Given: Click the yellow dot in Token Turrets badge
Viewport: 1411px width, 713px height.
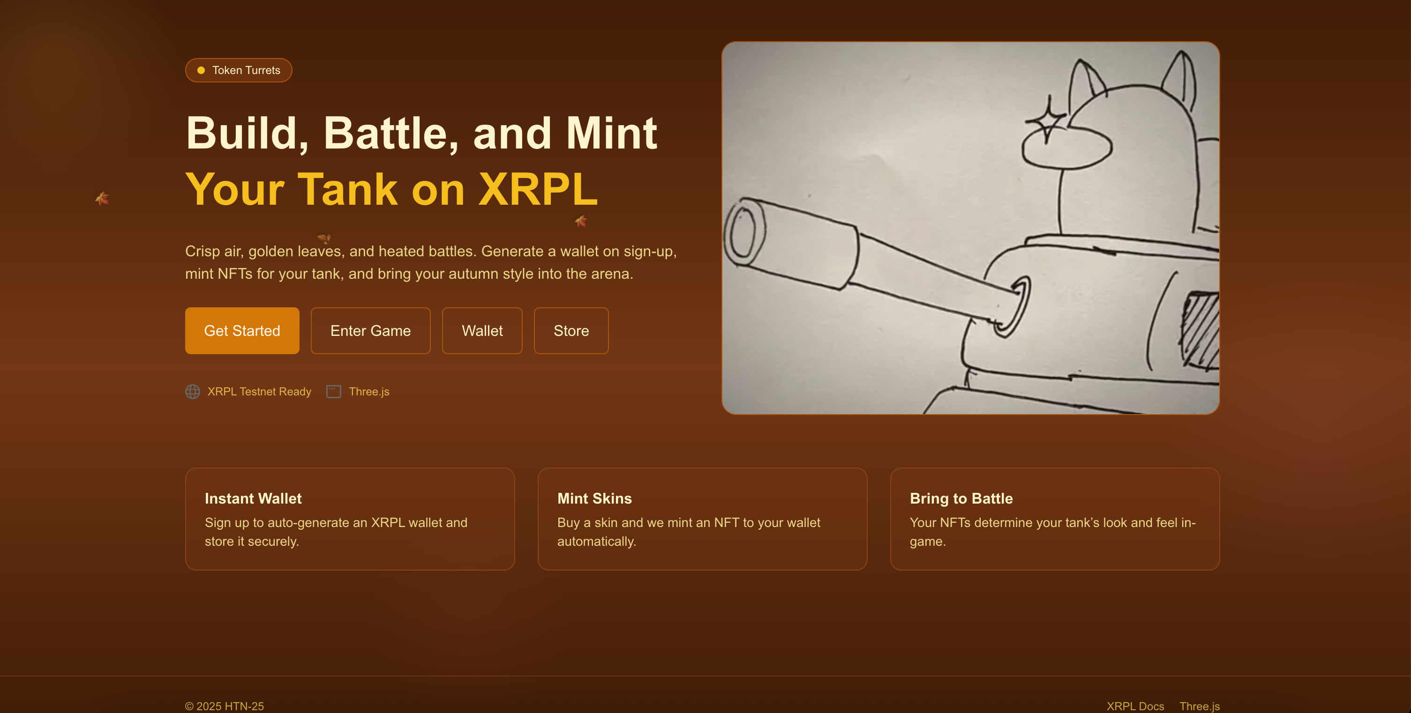Looking at the screenshot, I should (x=201, y=71).
